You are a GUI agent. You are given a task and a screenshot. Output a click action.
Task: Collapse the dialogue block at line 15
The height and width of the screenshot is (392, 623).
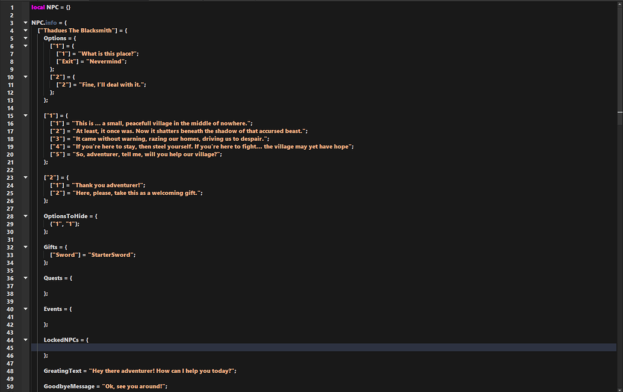[25, 115]
